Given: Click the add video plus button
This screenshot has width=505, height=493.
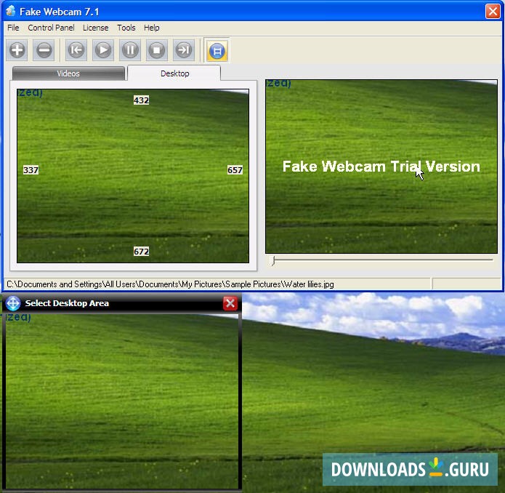Looking at the screenshot, I should pyautogui.click(x=17, y=50).
